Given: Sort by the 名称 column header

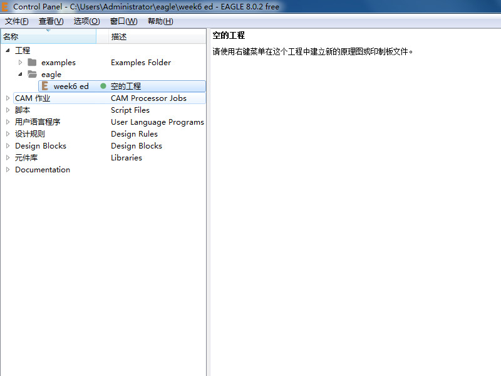Looking at the screenshot, I should (48, 36).
